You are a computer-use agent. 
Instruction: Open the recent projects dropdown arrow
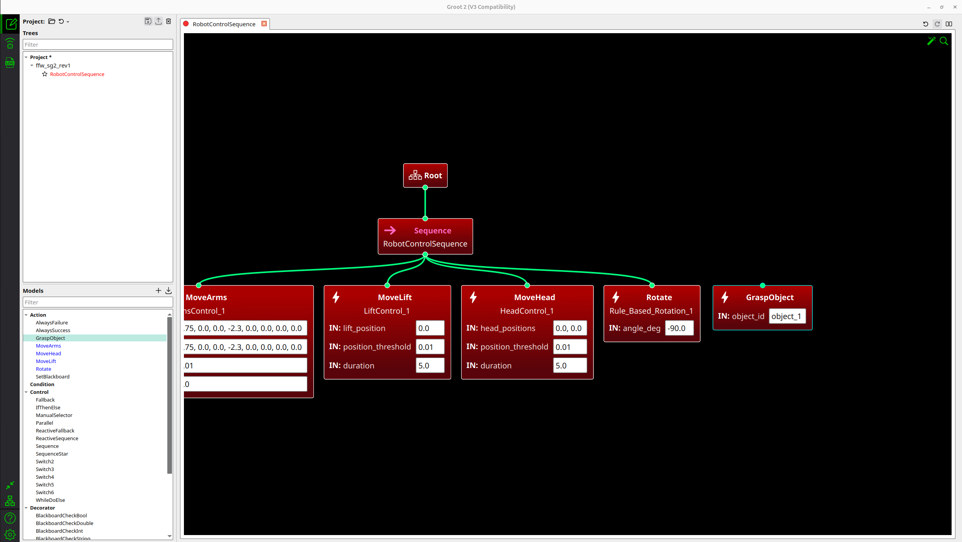pos(68,22)
